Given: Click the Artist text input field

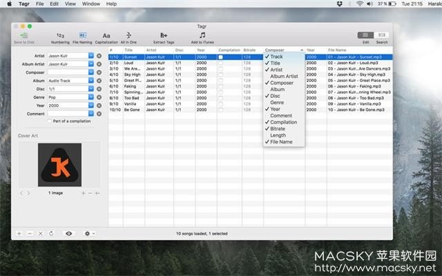Looking at the screenshot, I should [68, 56].
